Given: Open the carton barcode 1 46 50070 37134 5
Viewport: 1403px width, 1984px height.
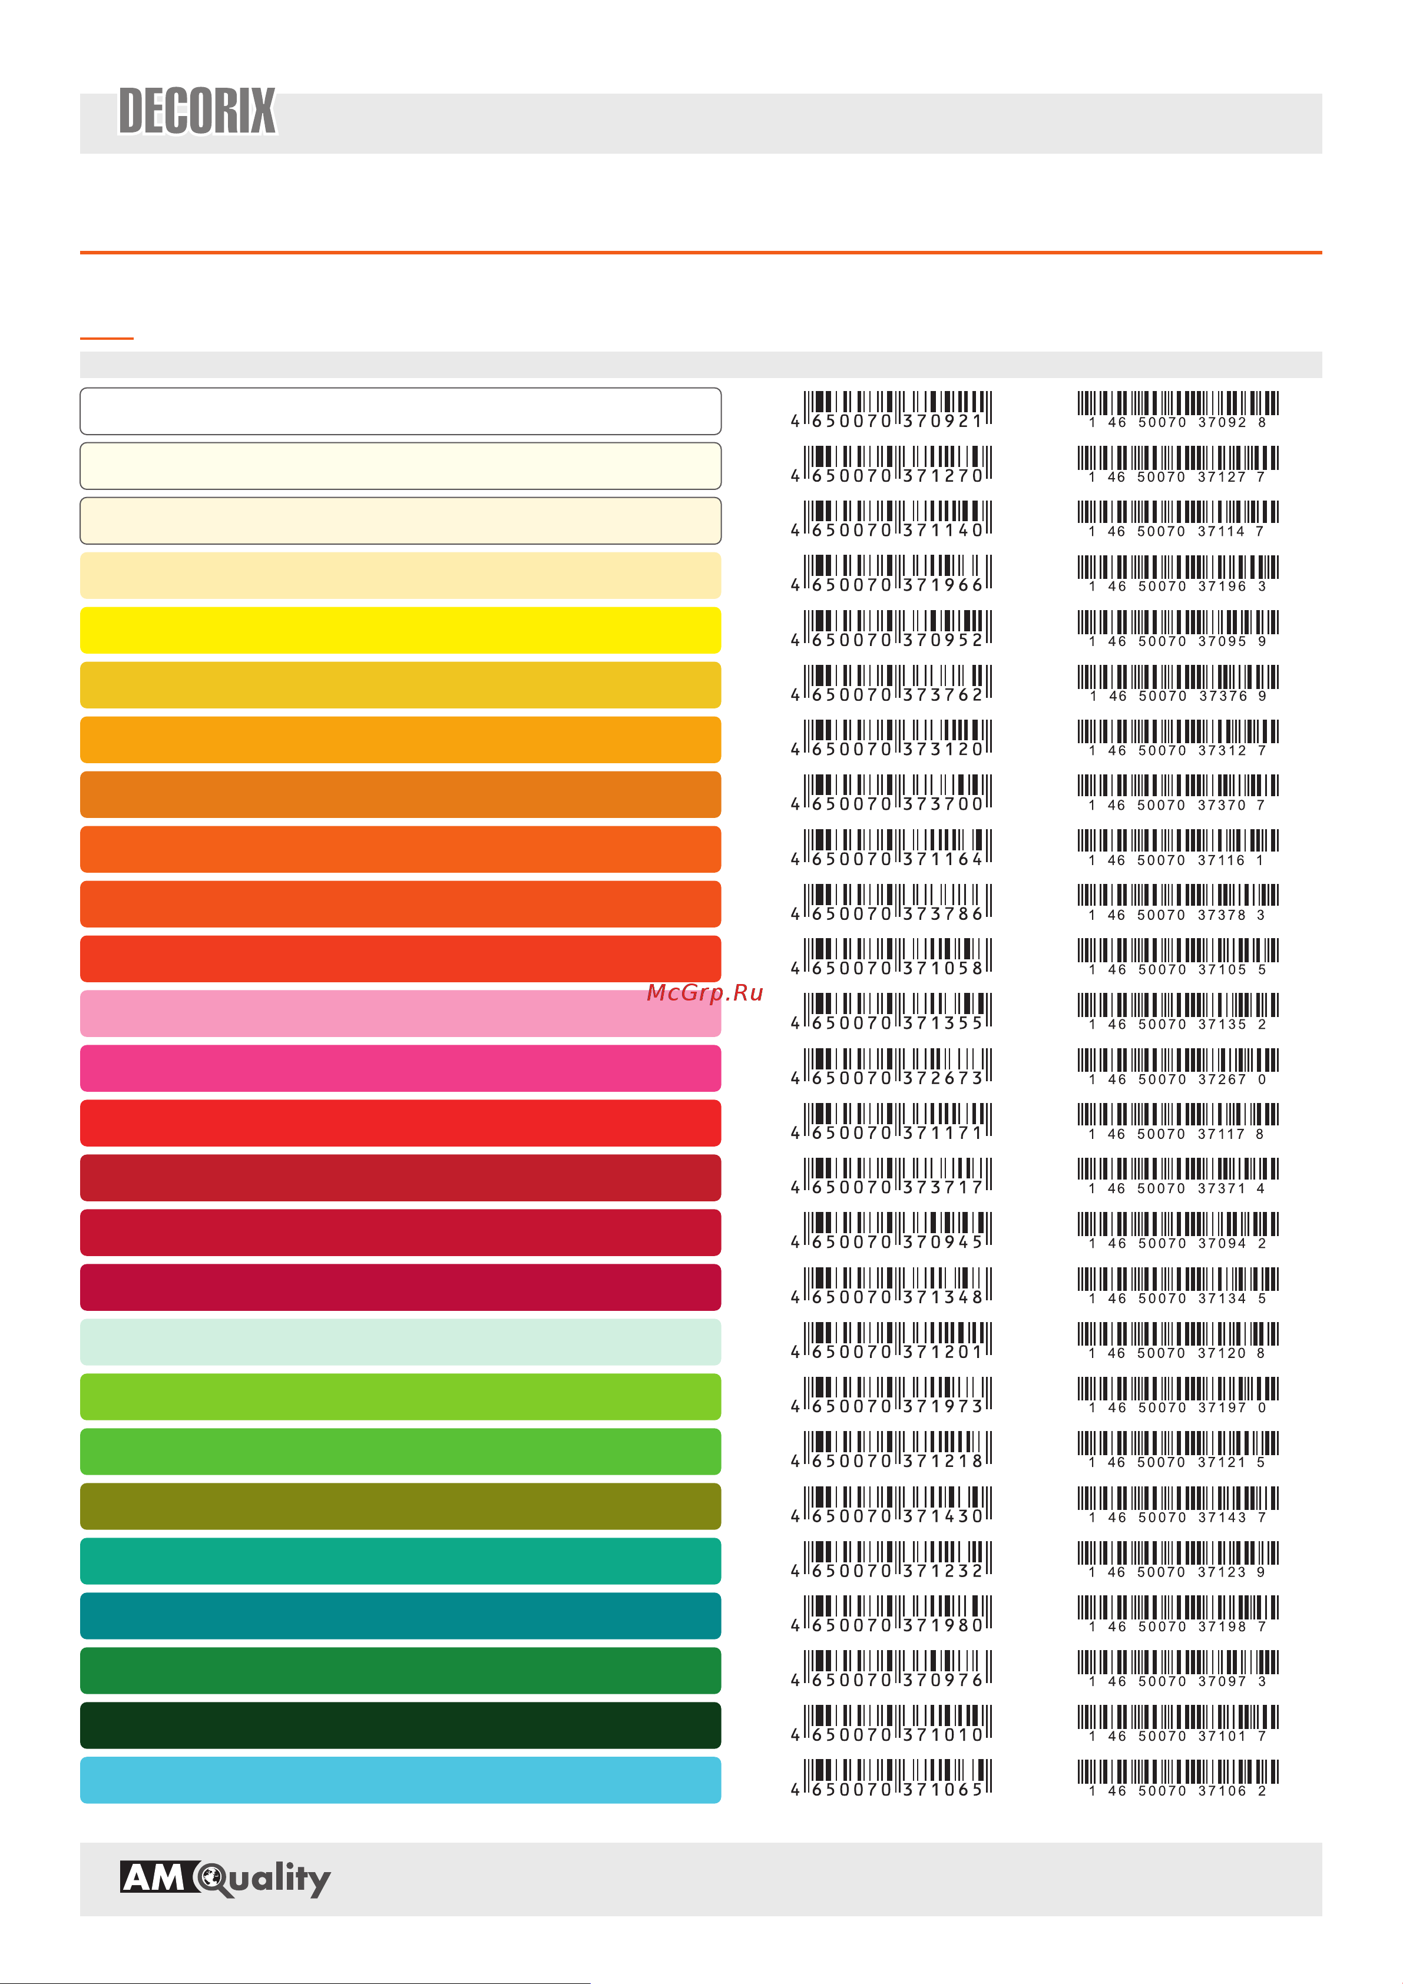Looking at the screenshot, I should coord(1177,1287).
